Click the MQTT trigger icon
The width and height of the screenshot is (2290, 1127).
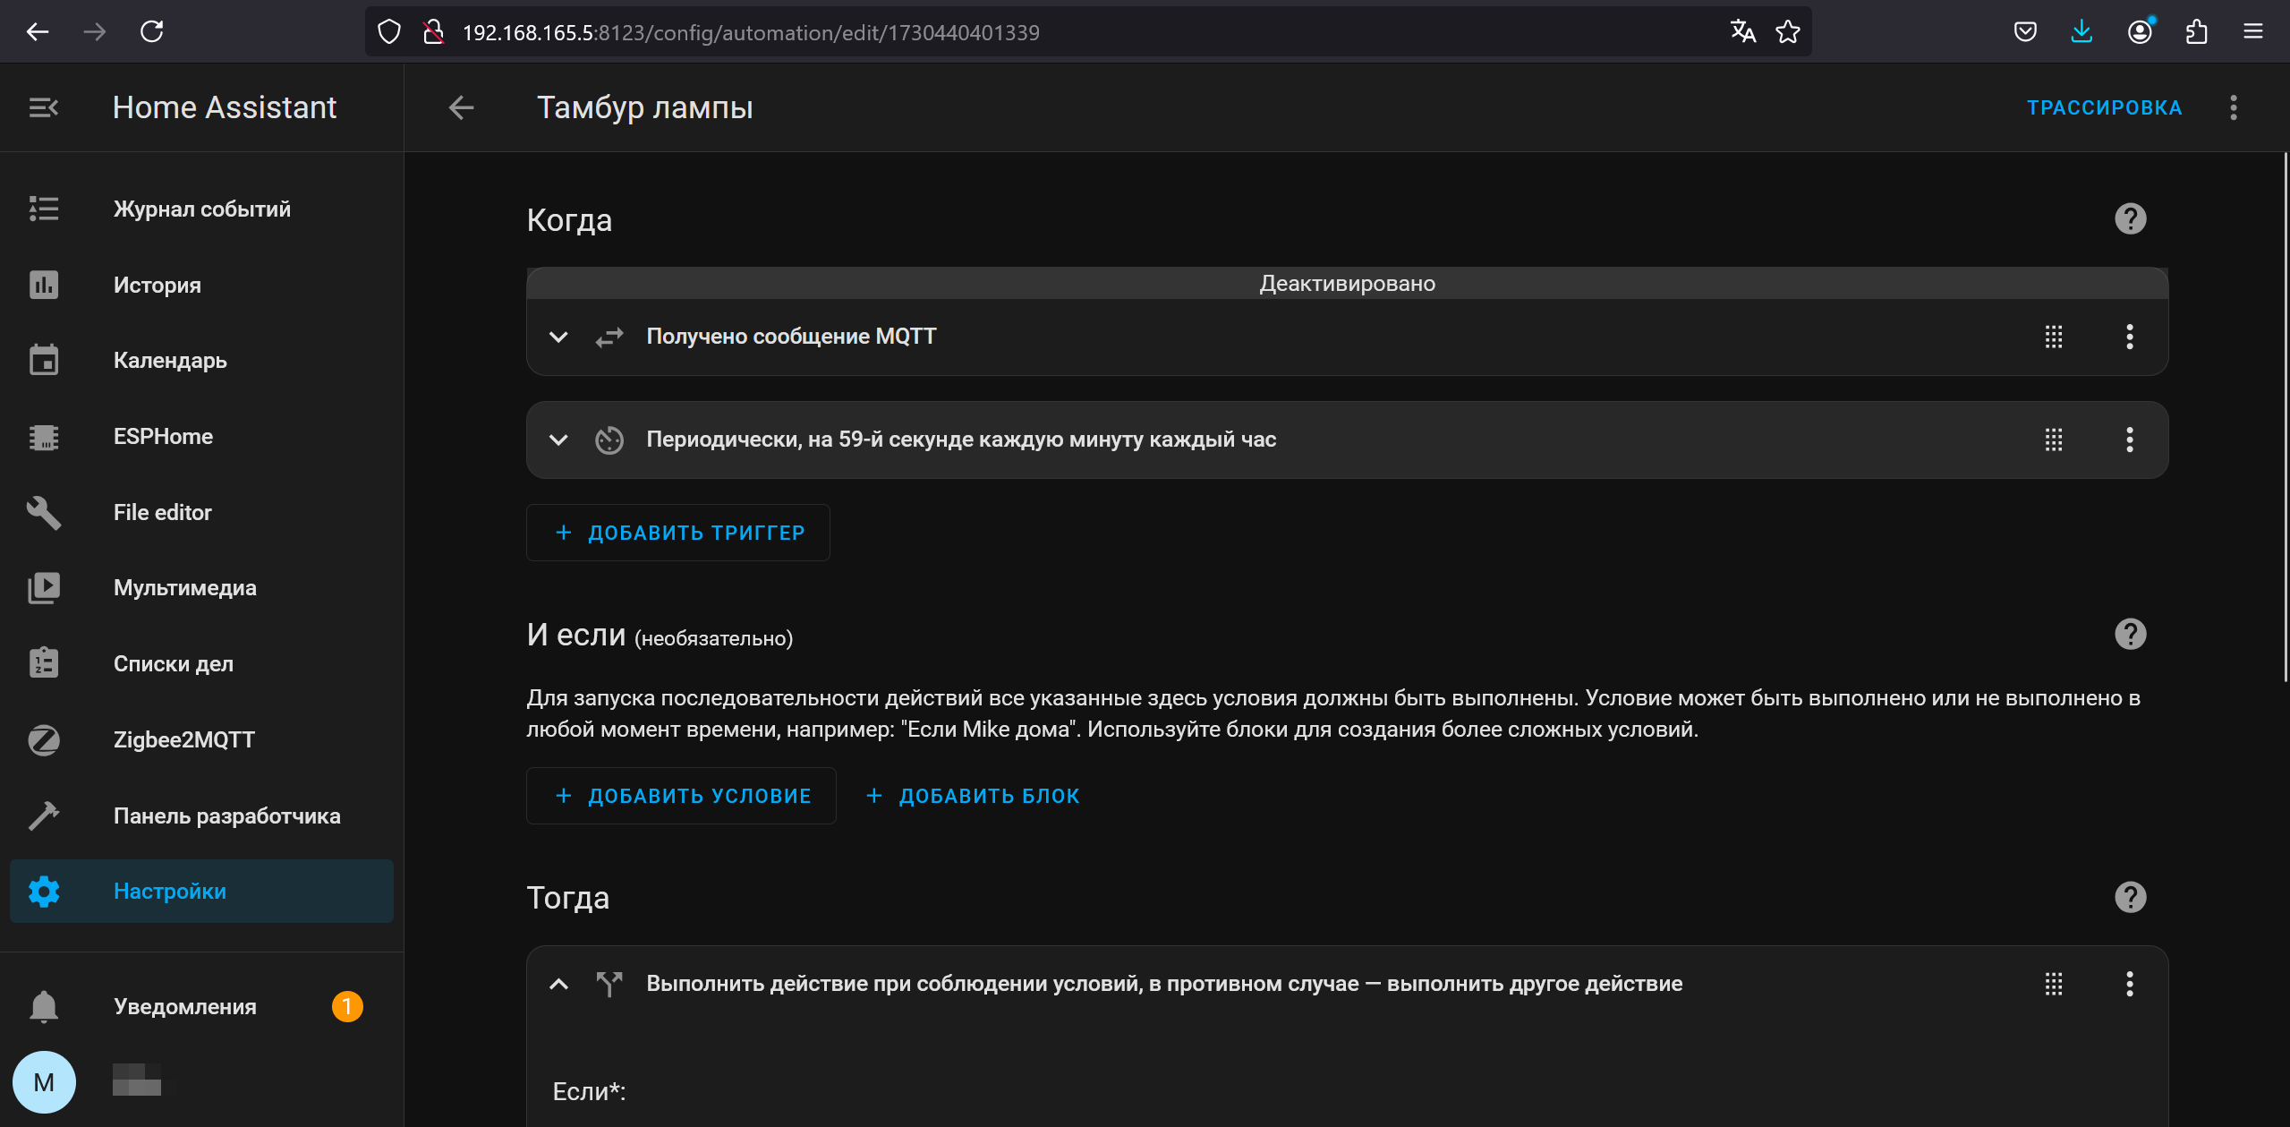(609, 337)
